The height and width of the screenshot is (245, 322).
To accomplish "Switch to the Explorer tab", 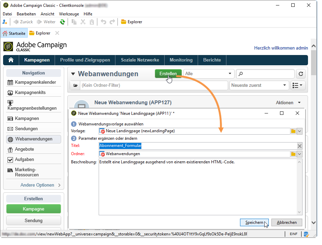I will tap(40, 33).
